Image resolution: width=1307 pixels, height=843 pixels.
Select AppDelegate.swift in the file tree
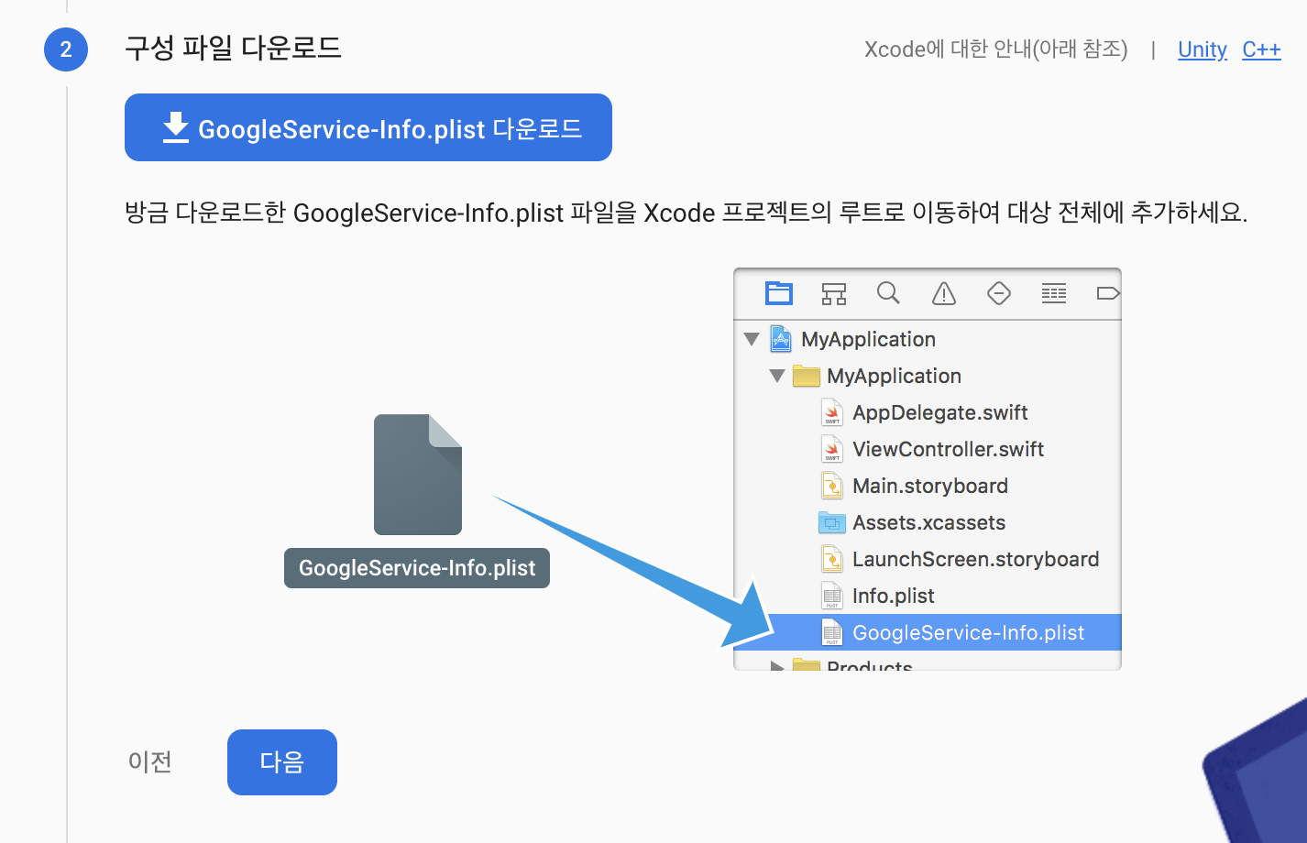click(x=928, y=412)
